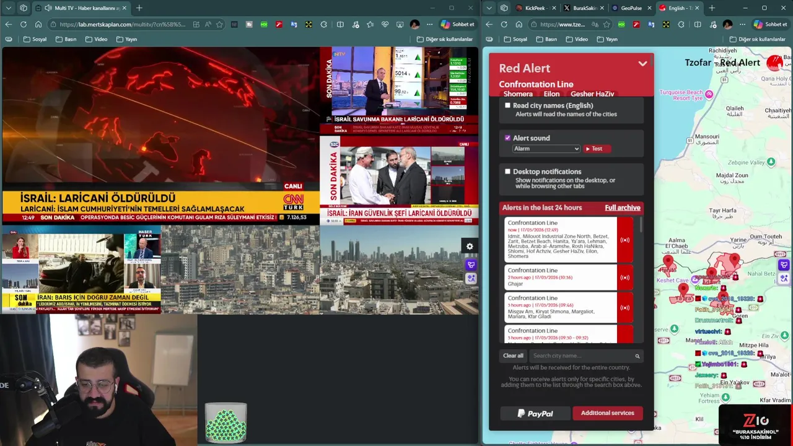Open Diğer sık kullanılanlar in right window

pyautogui.click(x=757, y=39)
